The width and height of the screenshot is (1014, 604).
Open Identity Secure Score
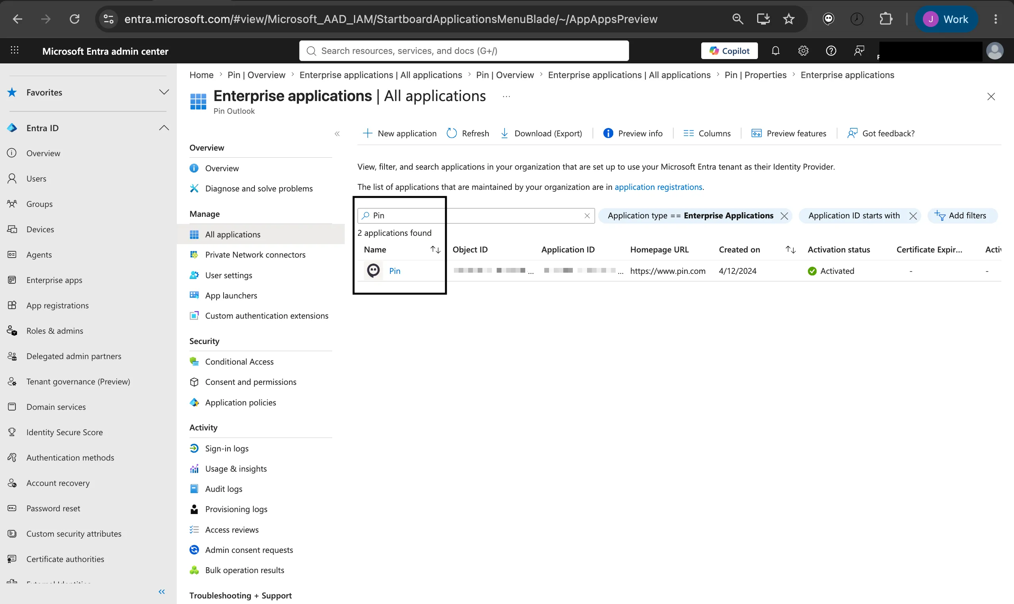(x=64, y=432)
